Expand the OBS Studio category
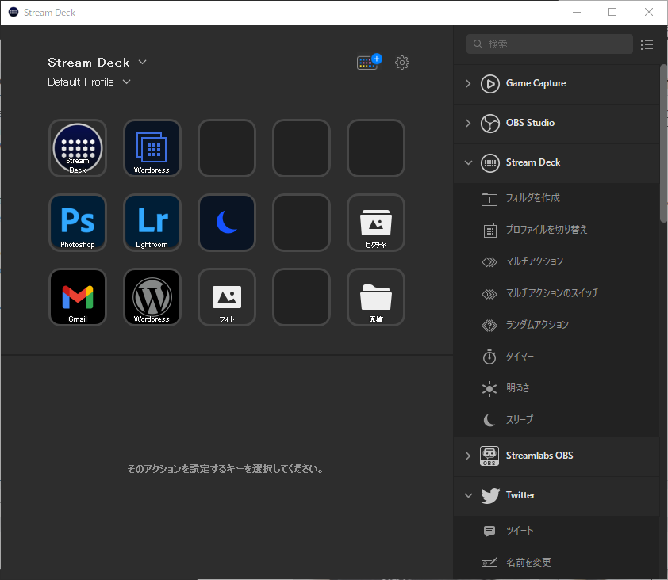 point(468,123)
